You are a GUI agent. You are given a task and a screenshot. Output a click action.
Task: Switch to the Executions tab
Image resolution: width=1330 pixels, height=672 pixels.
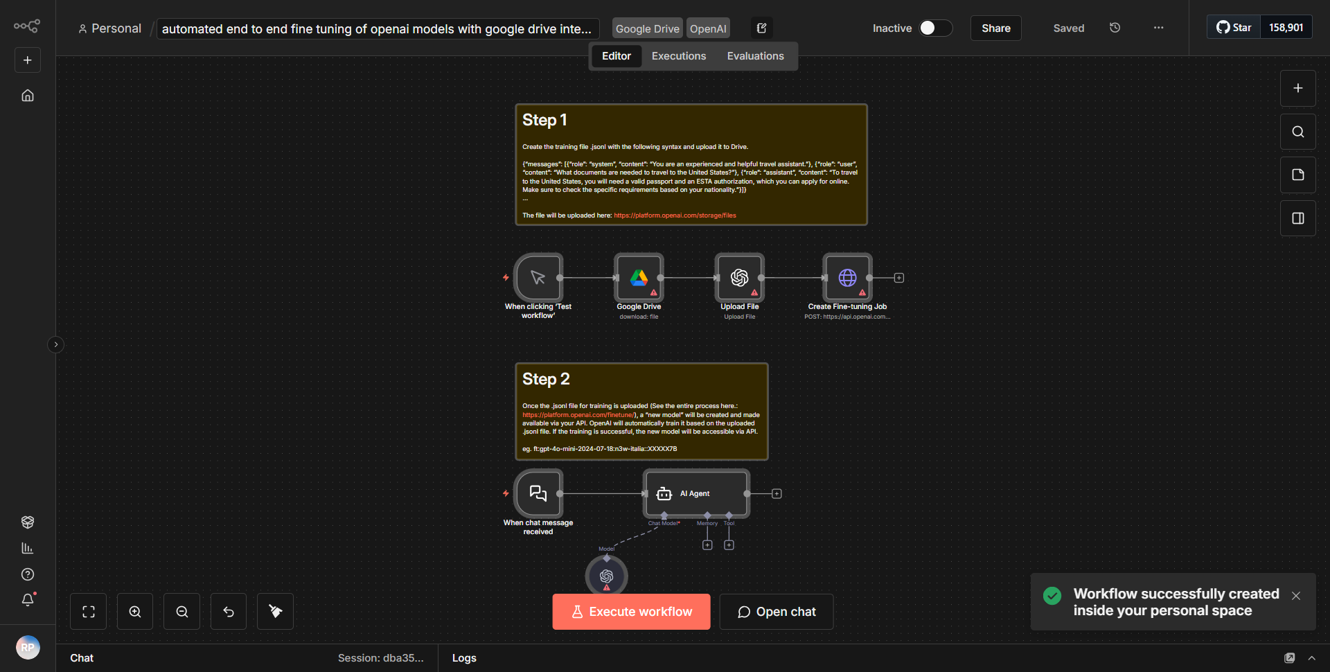(x=678, y=55)
